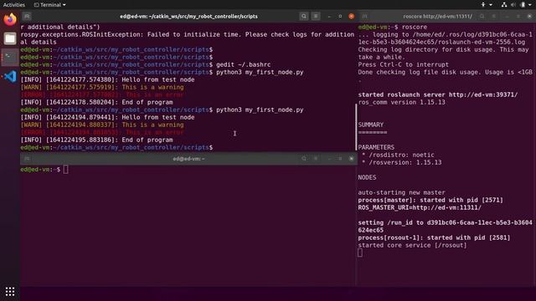Image resolution: width=536 pixels, height=301 pixels.
Task: Select the Terminal icon in the dock
Action: [10, 58]
